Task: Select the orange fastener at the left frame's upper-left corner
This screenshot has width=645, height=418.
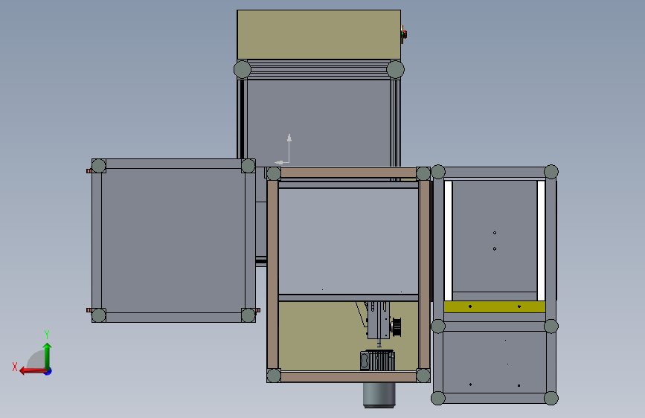Action: 89,171
